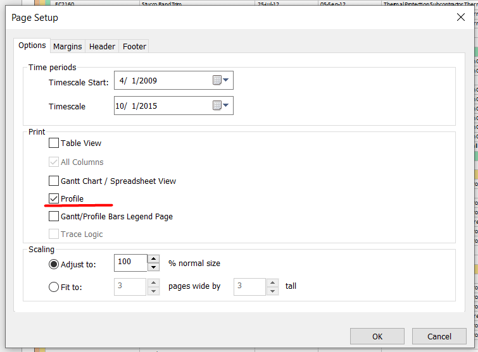The height and width of the screenshot is (352, 478).
Task: Click the Adjust to percentage field
Action: [130, 263]
